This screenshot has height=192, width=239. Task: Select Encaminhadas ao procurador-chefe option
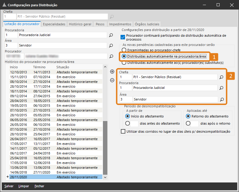(x=124, y=50)
